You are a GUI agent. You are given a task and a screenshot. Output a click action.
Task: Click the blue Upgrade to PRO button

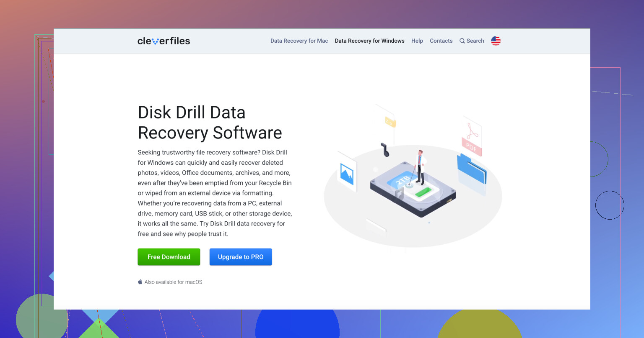[241, 257]
